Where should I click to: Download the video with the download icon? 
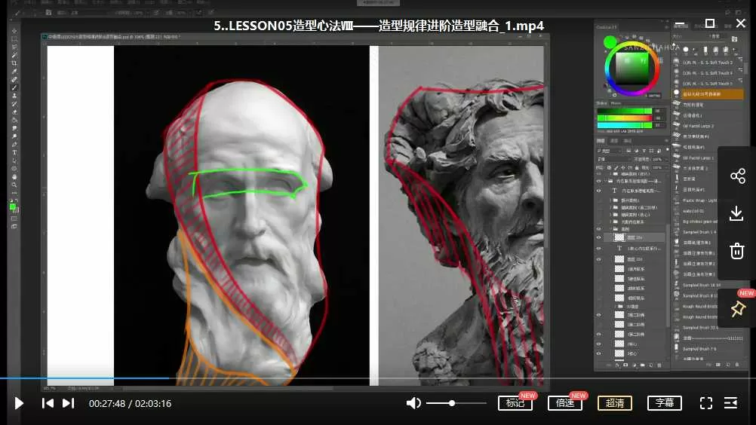737,214
